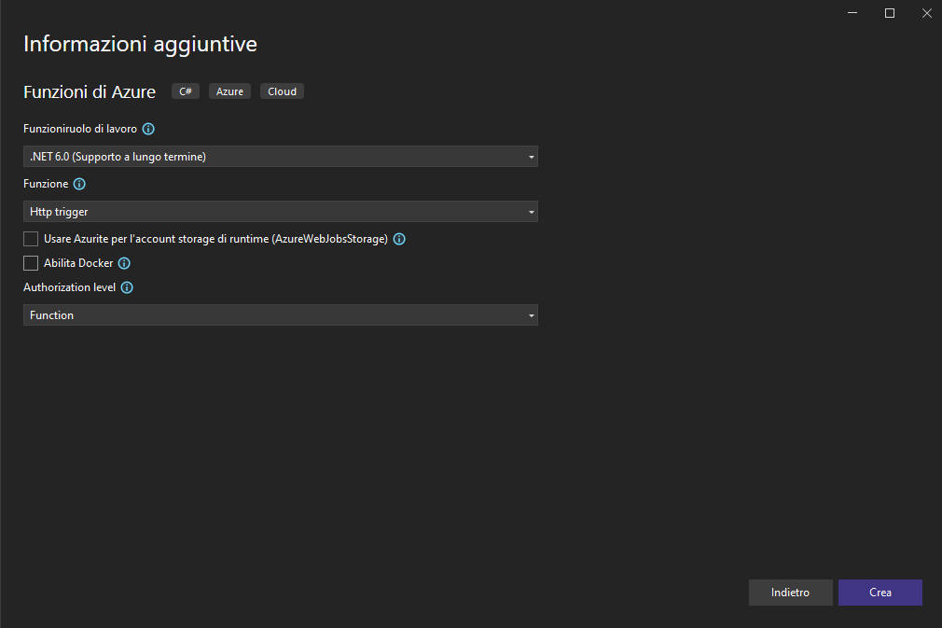Image resolution: width=942 pixels, height=628 pixels.
Task: Click the Usare Azurite label text
Action: pos(215,239)
